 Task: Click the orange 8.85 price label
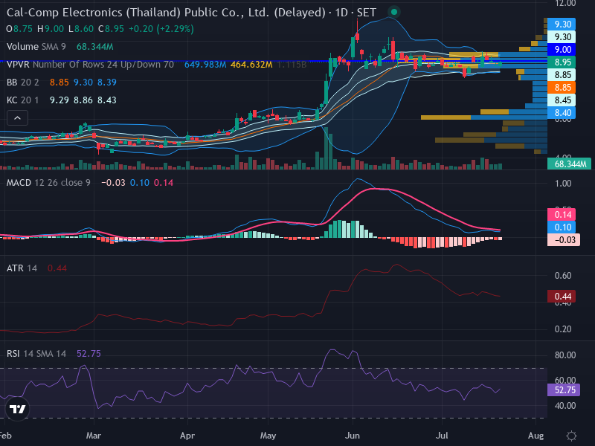[562, 88]
